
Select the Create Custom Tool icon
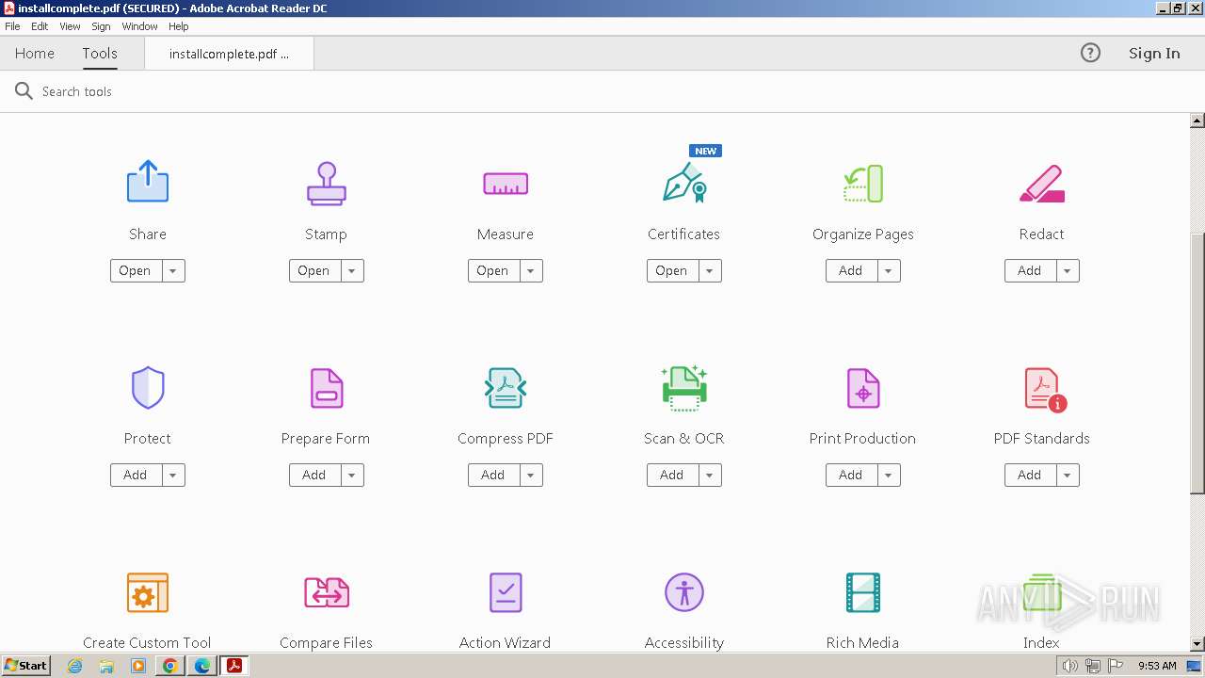coord(148,592)
